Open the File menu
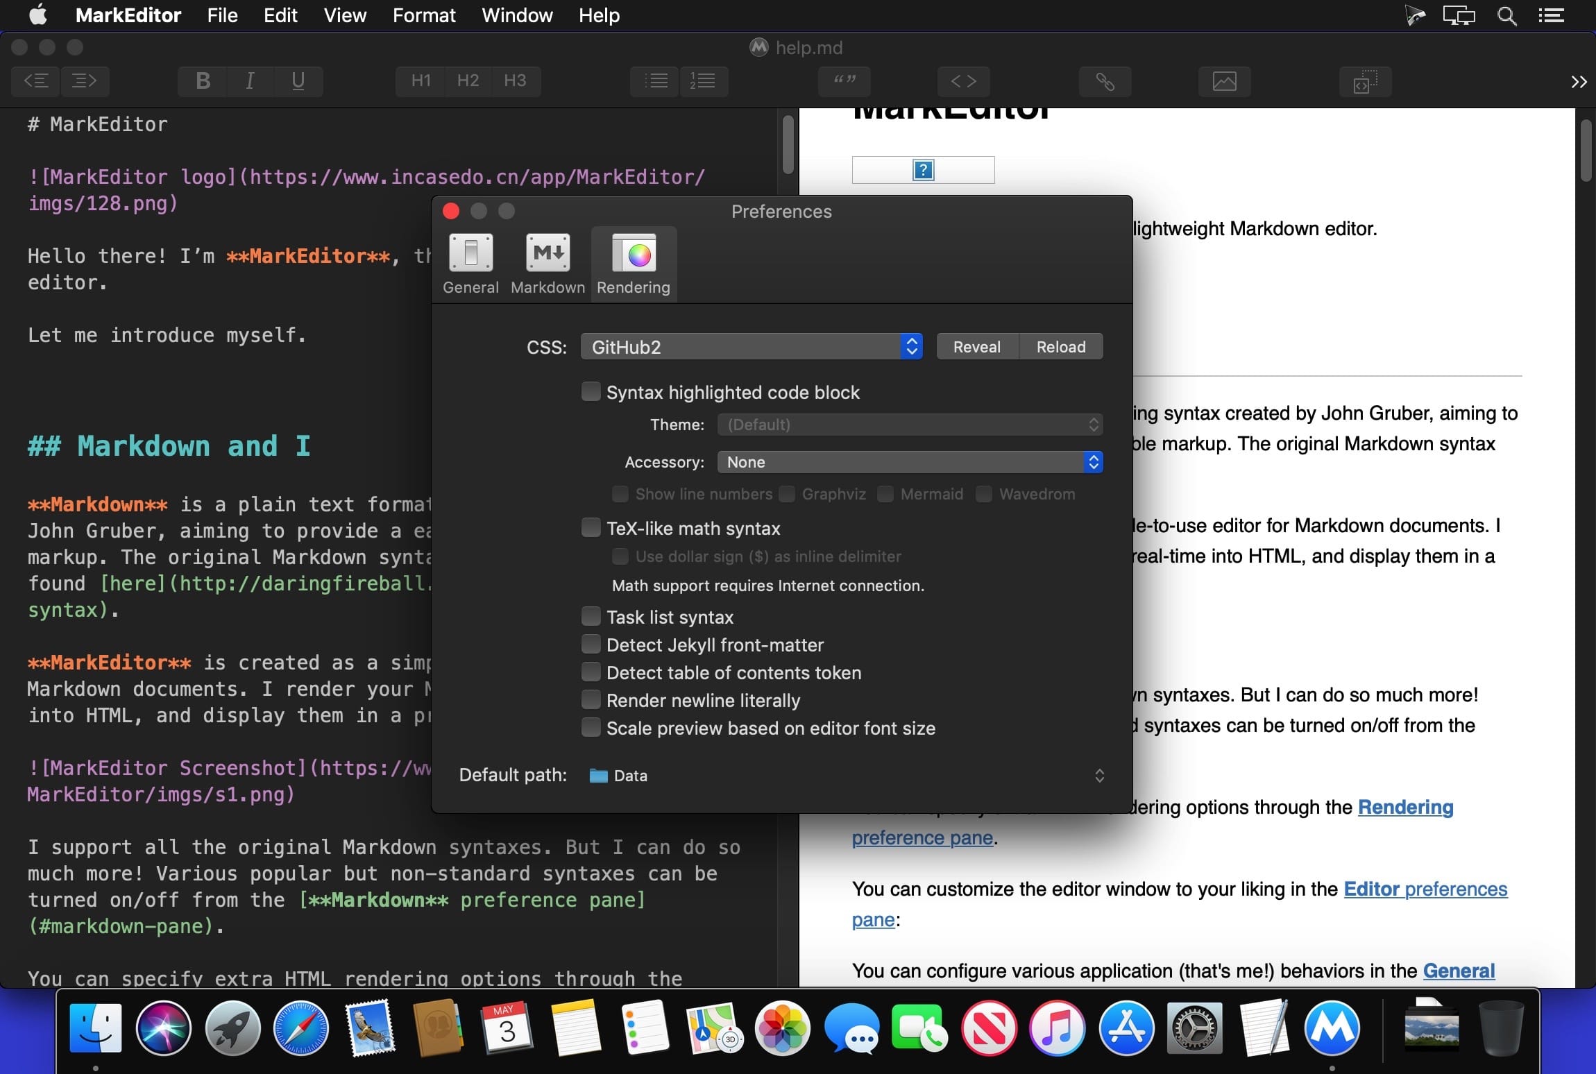Screen dimensions: 1596x1074 coord(222,15)
